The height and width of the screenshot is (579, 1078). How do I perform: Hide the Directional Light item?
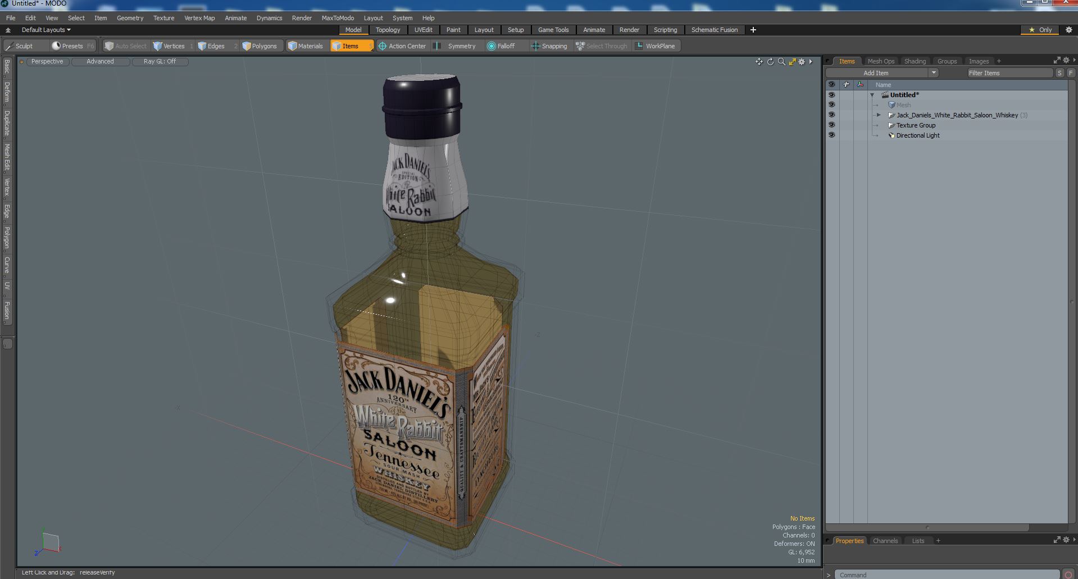(831, 135)
